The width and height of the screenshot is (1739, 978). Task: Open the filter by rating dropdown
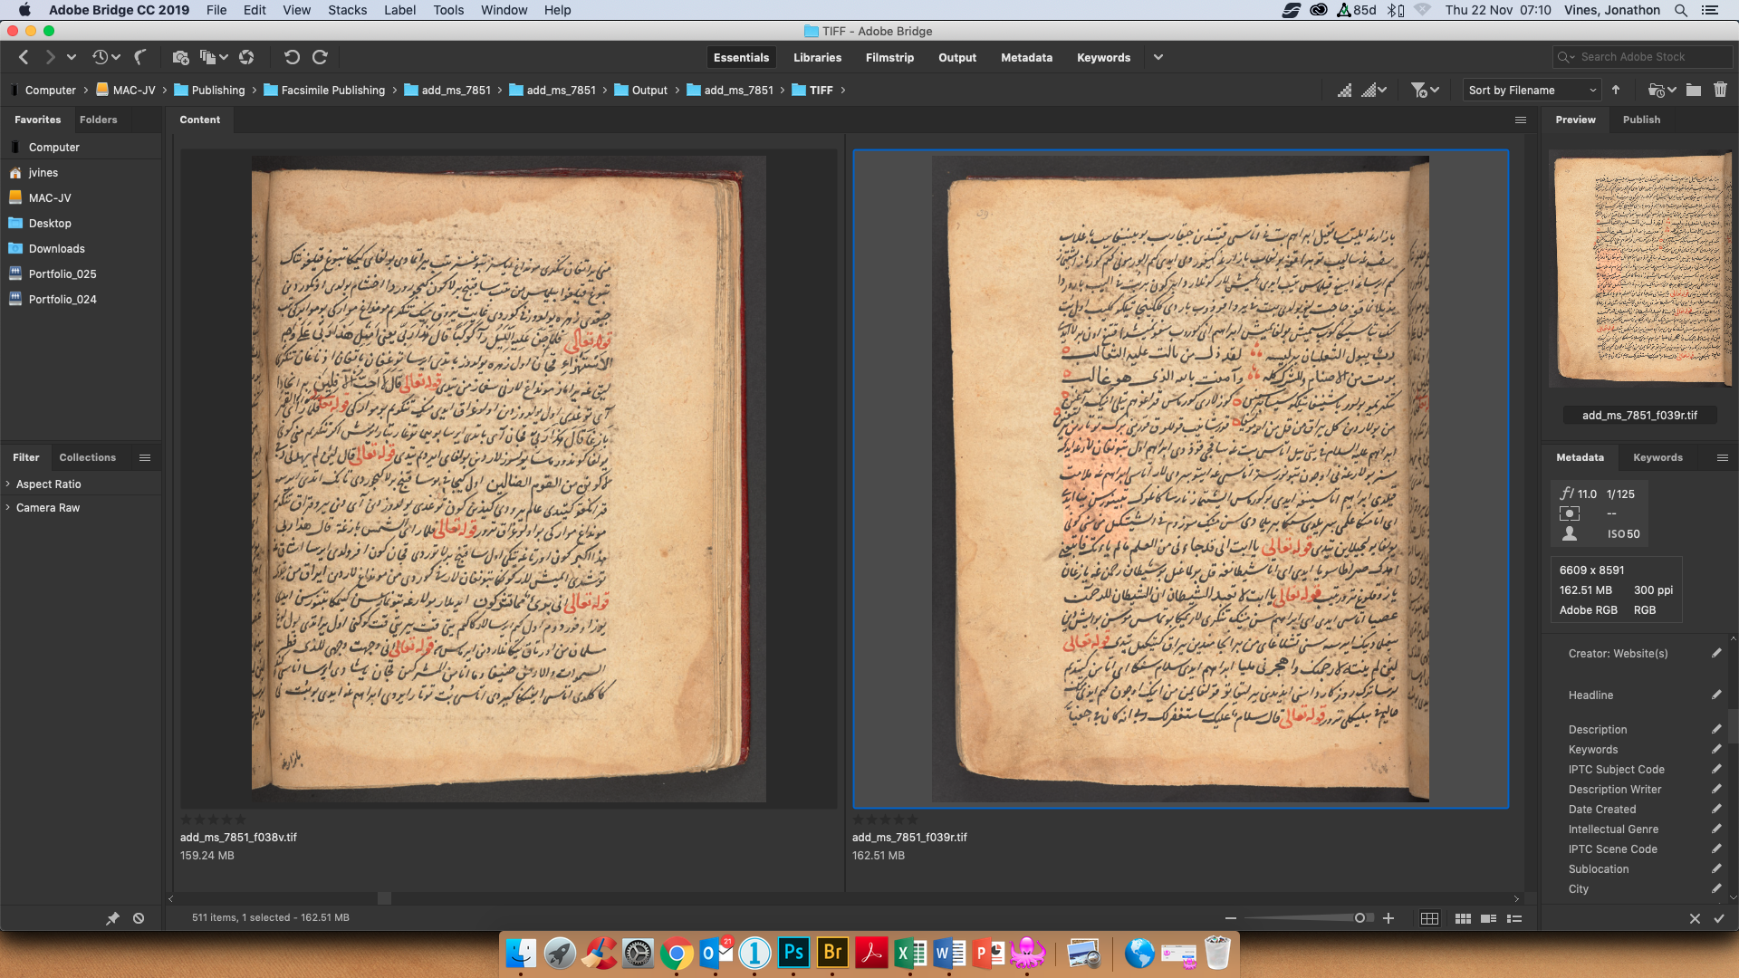(1425, 90)
